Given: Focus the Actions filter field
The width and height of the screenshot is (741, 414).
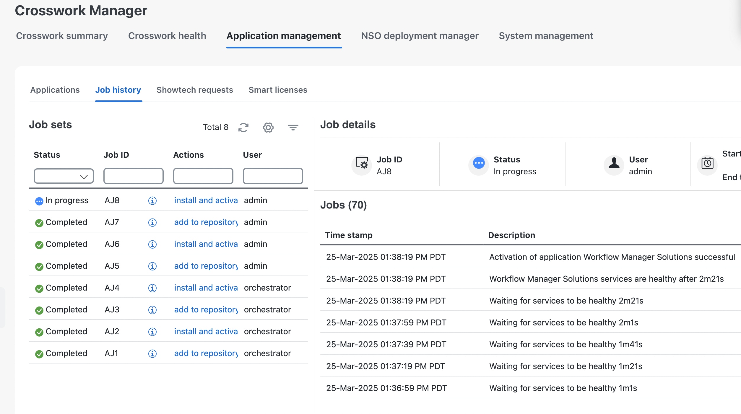Looking at the screenshot, I should [203, 176].
